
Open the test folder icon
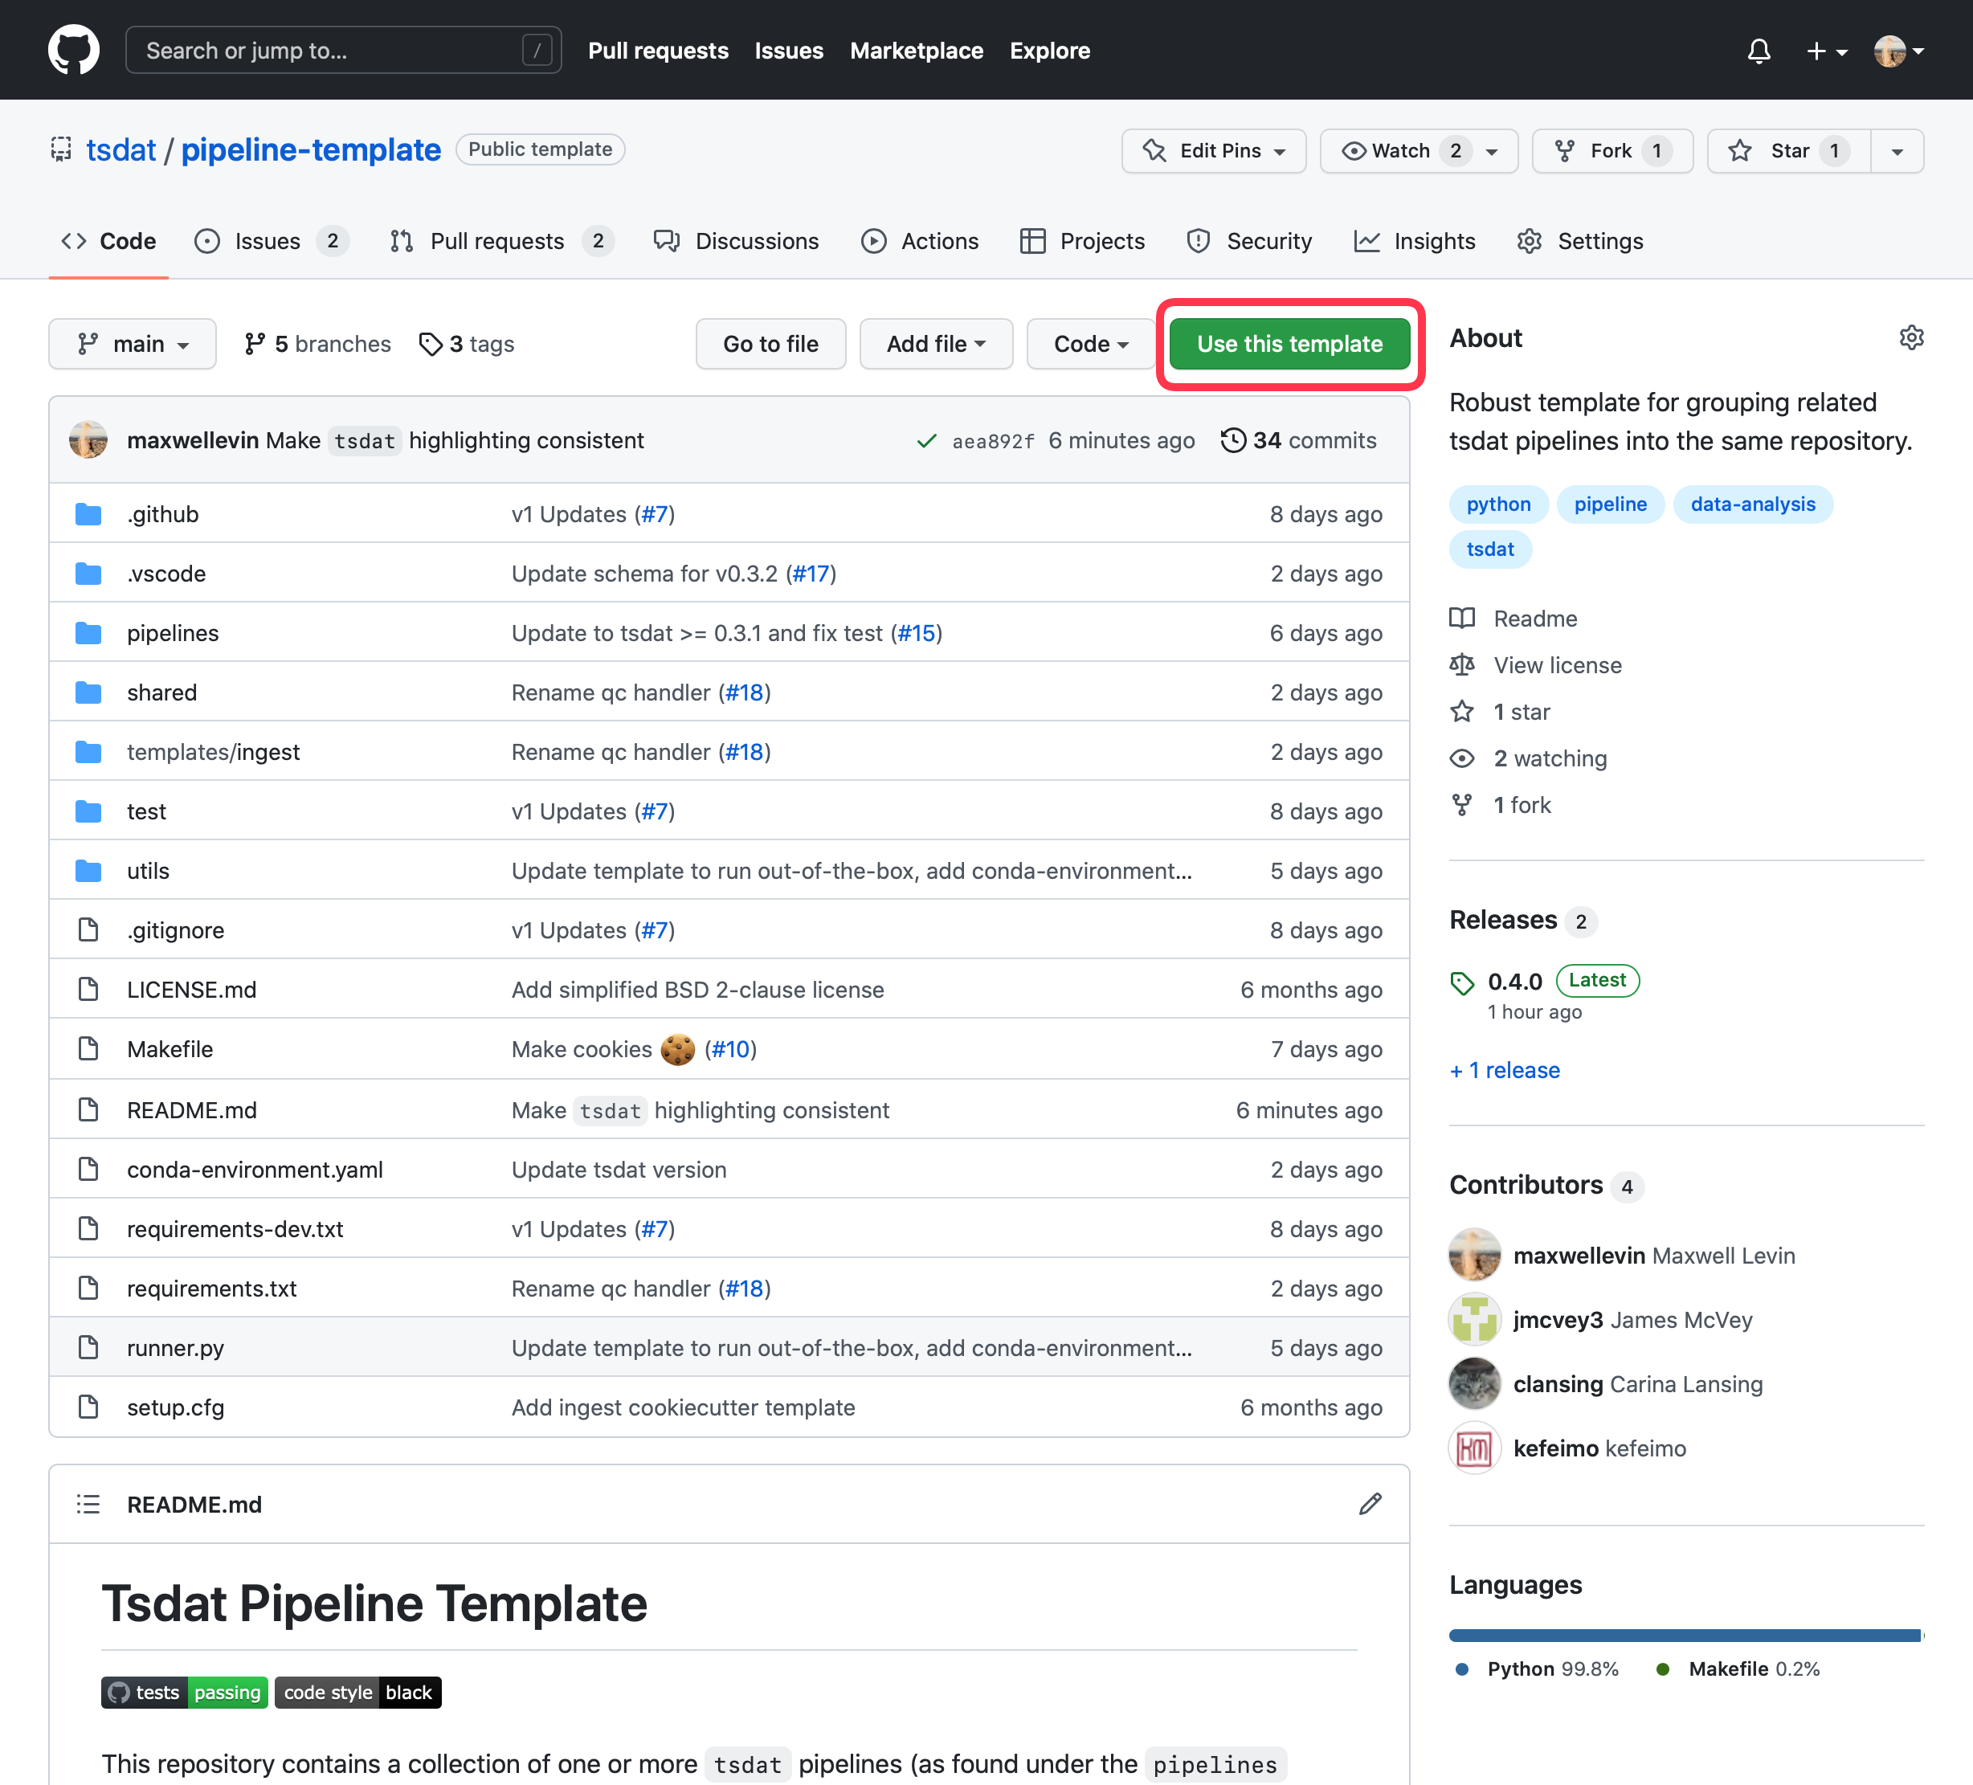coord(88,811)
